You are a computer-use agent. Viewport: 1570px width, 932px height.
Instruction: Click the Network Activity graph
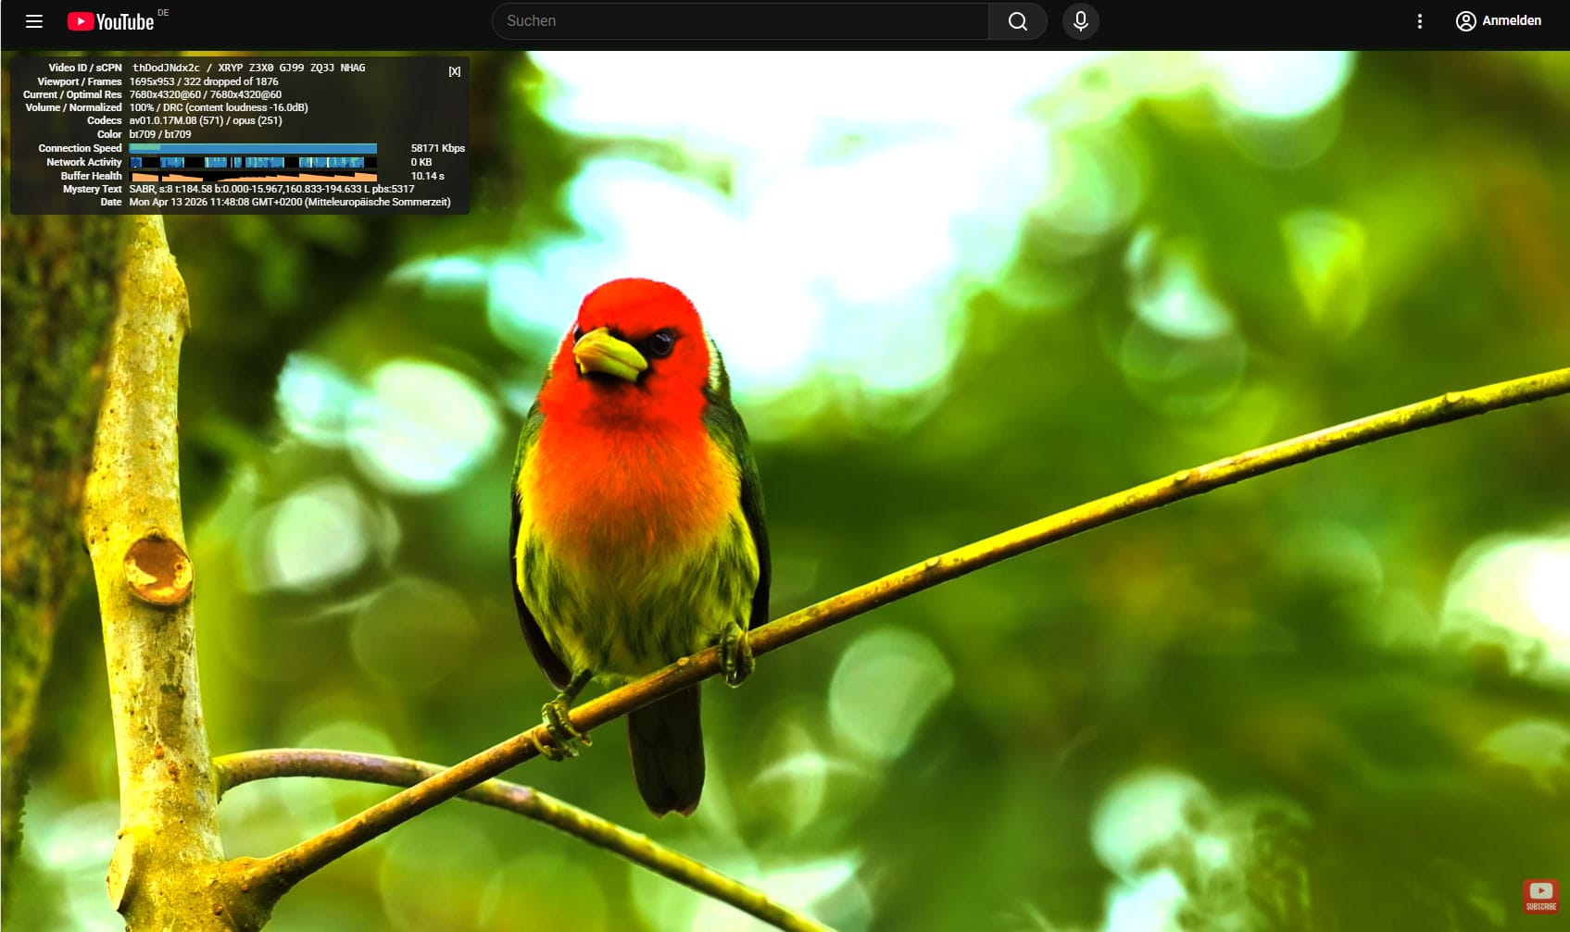tap(253, 162)
